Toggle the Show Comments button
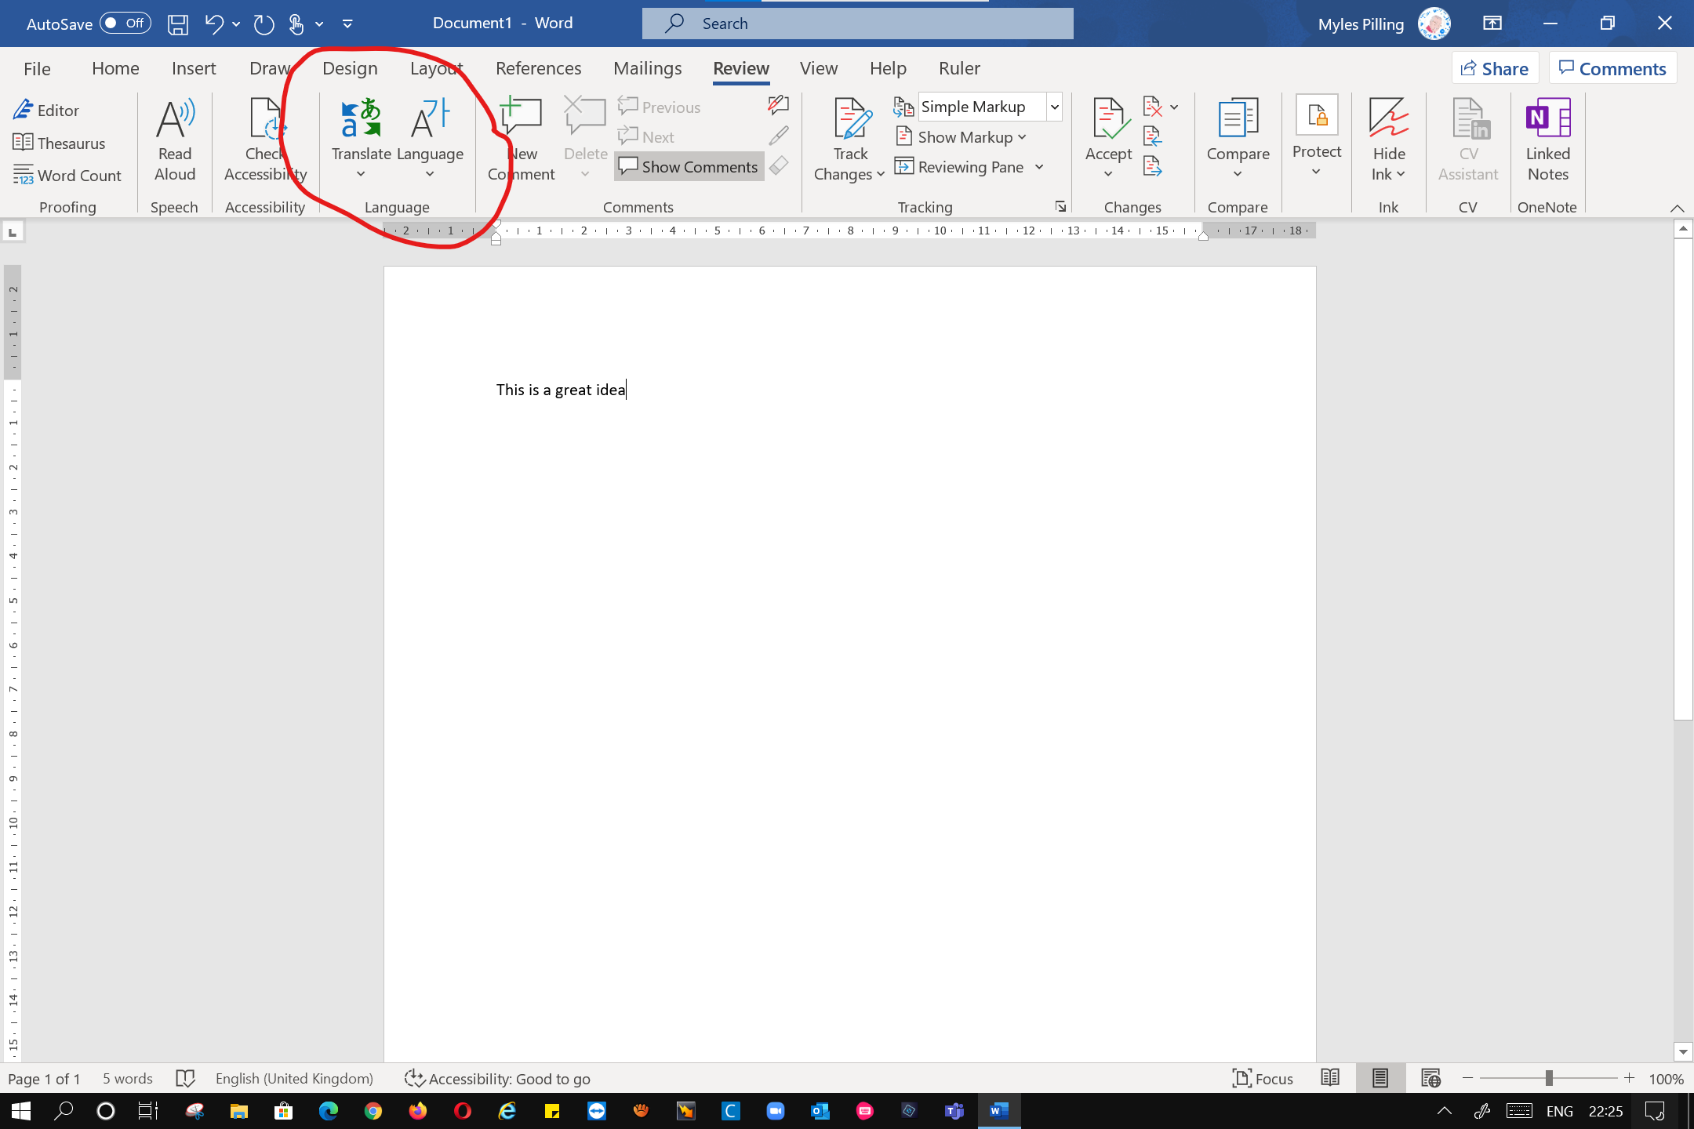 [689, 167]
